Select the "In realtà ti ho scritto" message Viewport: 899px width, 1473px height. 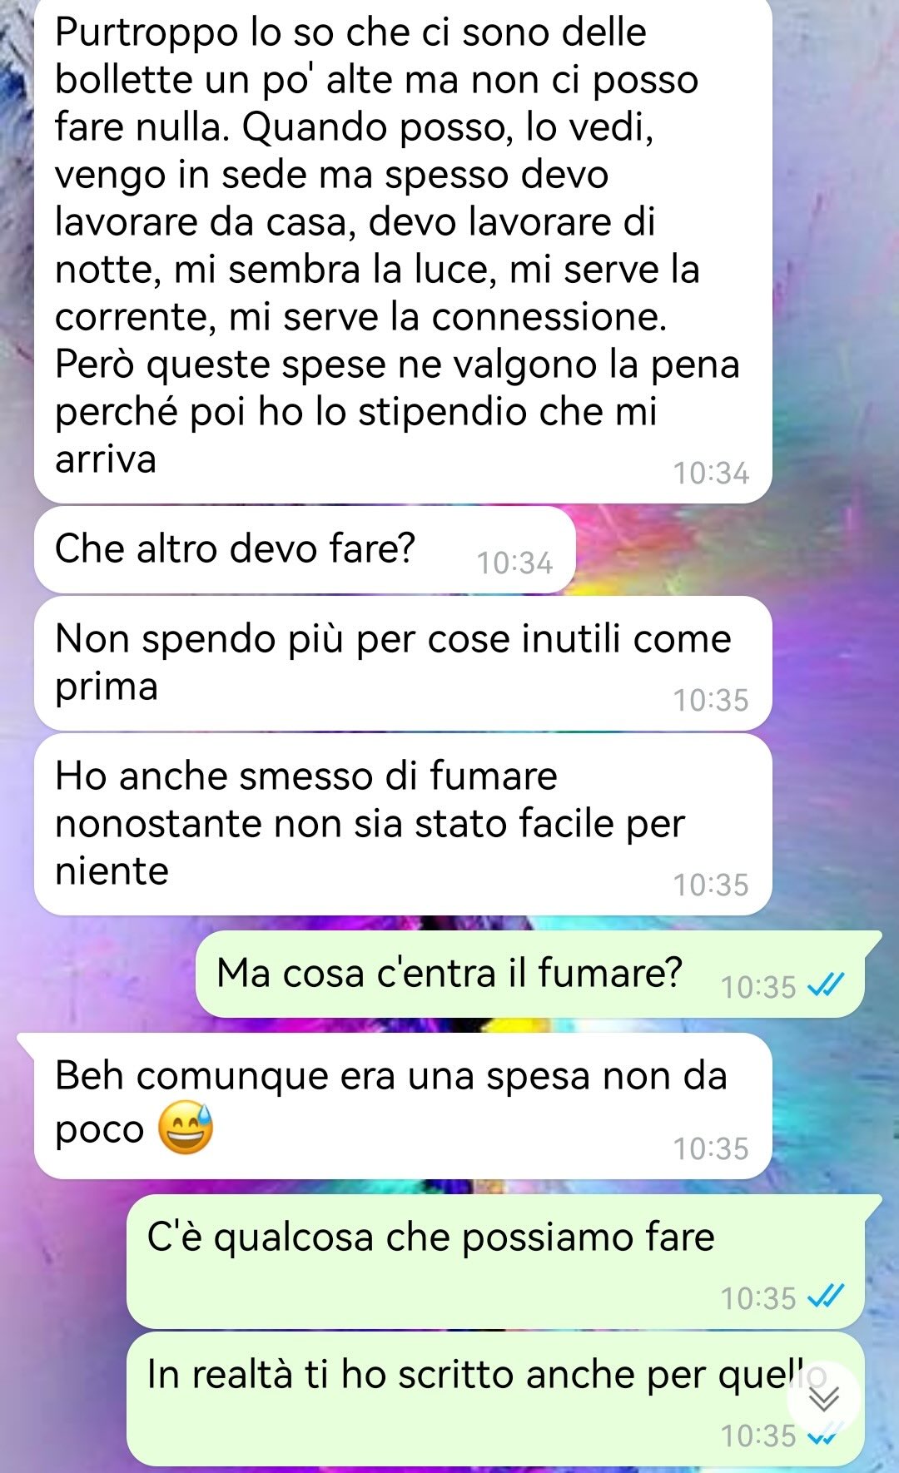pyautogui.click(x=495, y=1399)
